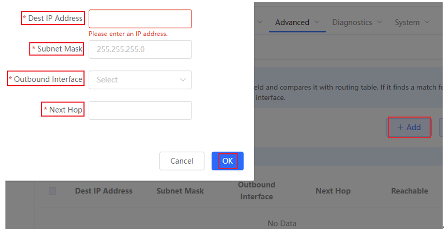
Task: Expand the chevron beside Advanced
Action: pyautogui.click(x=317, y=22)
